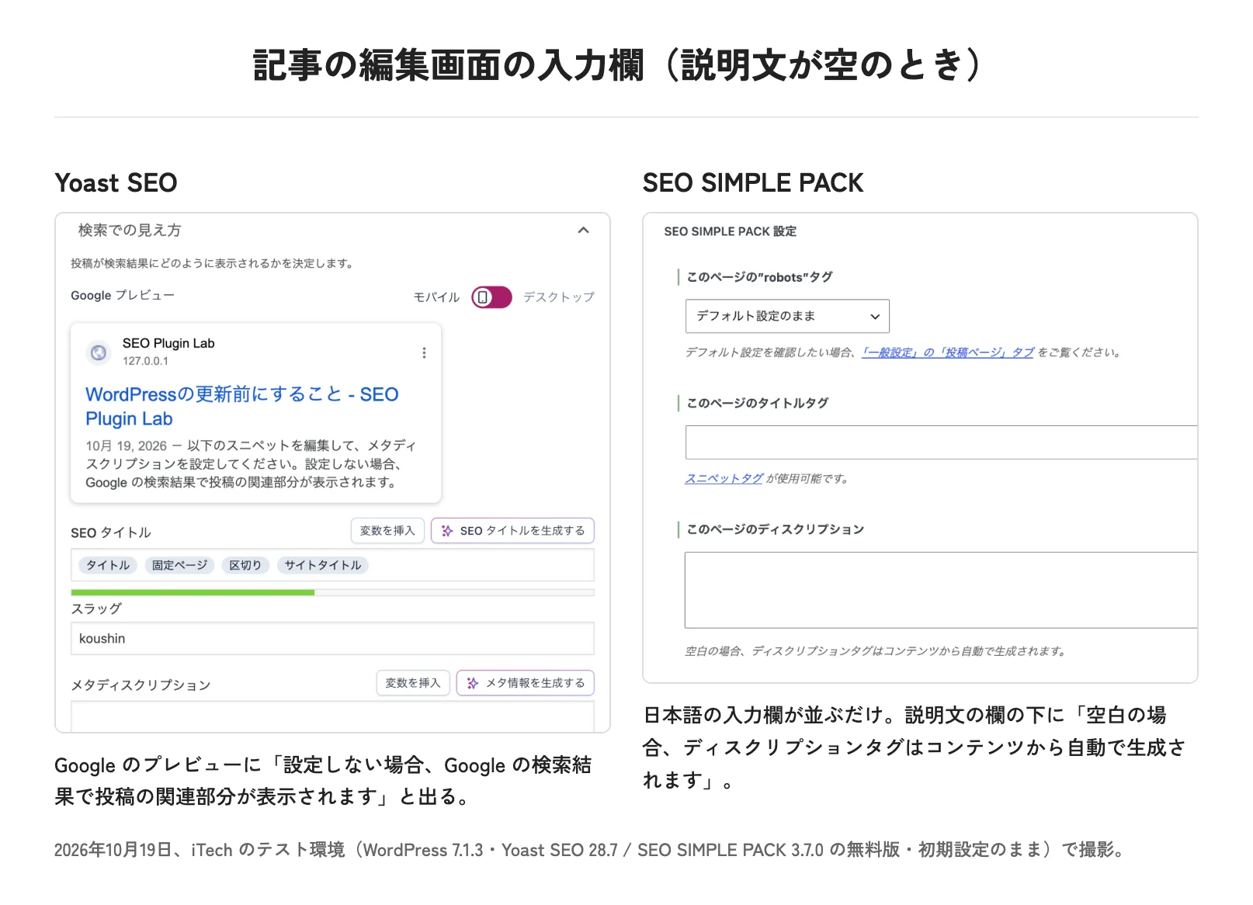The height and width of the screenshot is (905, 1253).
Task: Open the スニペットタグ link
Action: click(x=724, y=479)
